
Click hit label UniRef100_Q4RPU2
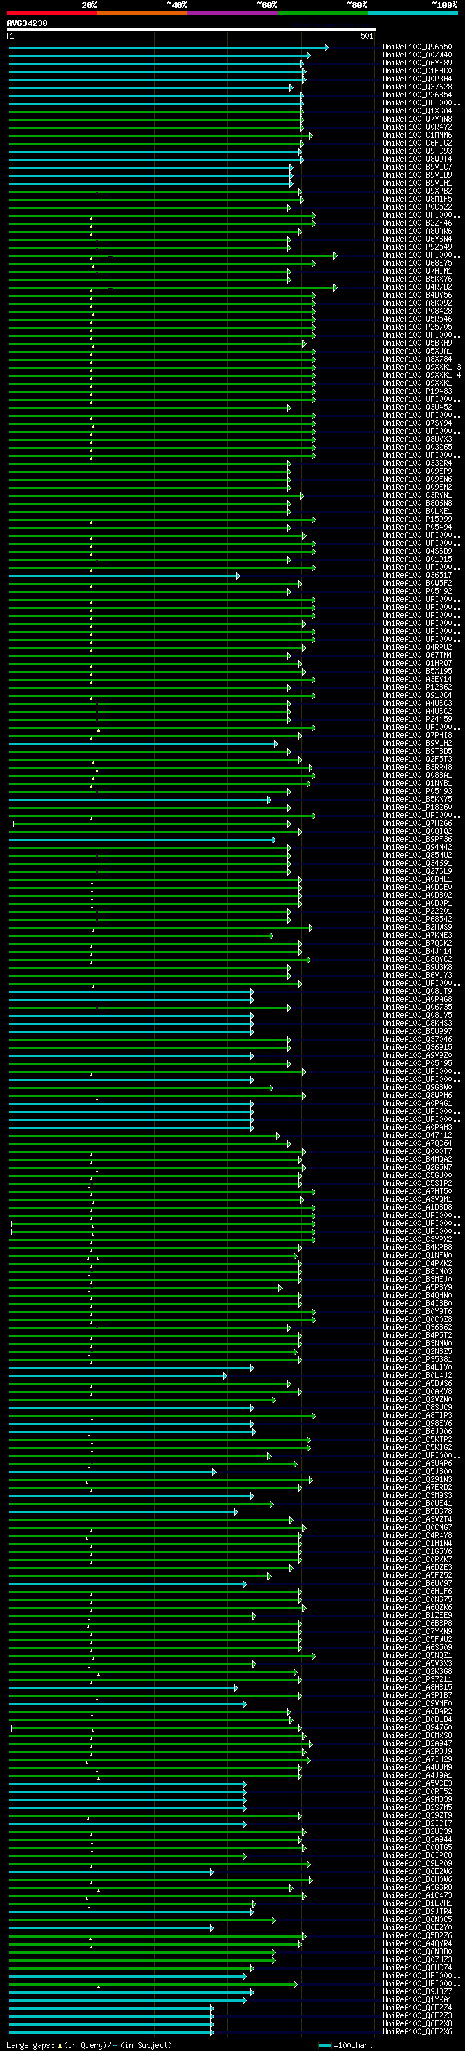[x=417, y=648]
